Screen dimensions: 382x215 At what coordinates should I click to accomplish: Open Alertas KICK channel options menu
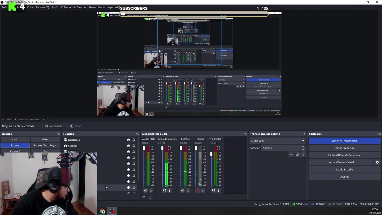[x=151, y=190]
